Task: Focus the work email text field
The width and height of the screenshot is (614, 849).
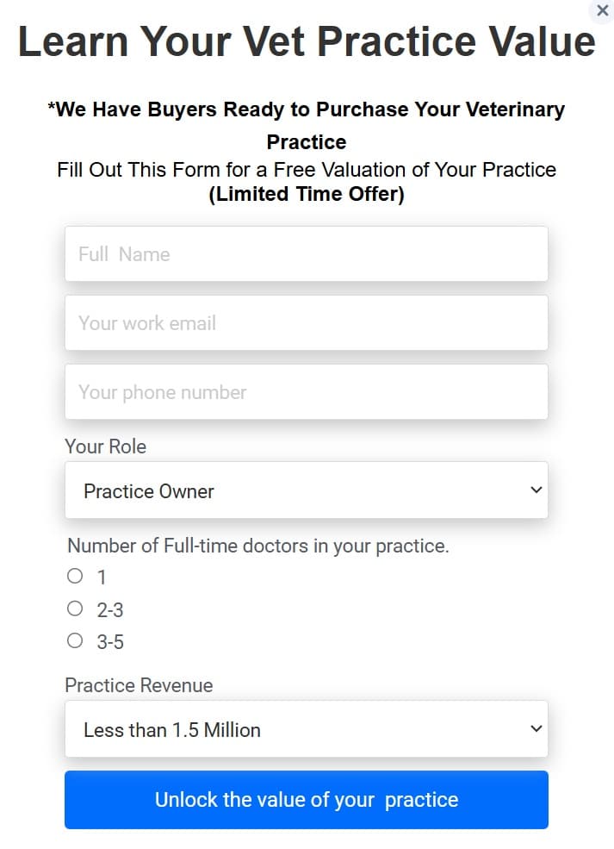Action: (306, 323)
